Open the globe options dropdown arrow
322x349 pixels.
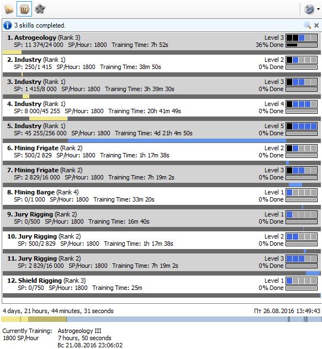pyautogui.click(x=319, y=9)
